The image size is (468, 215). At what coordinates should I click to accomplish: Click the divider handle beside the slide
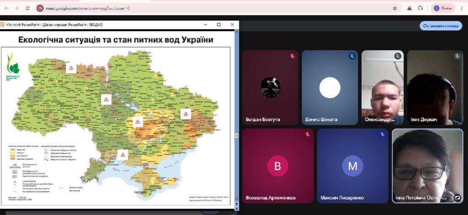tap(237, 136)
